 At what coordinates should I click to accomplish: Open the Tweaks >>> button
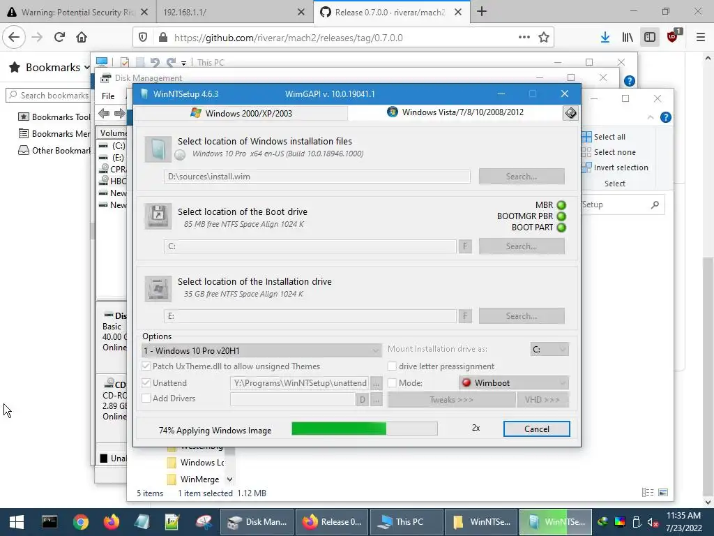451,400
